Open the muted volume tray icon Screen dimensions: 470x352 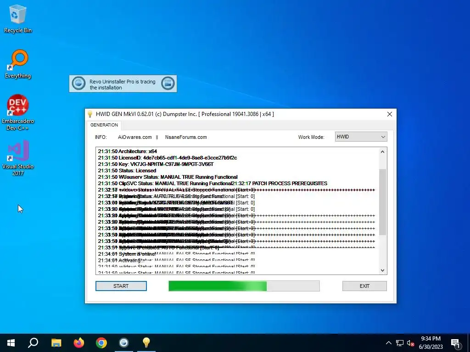410,343
